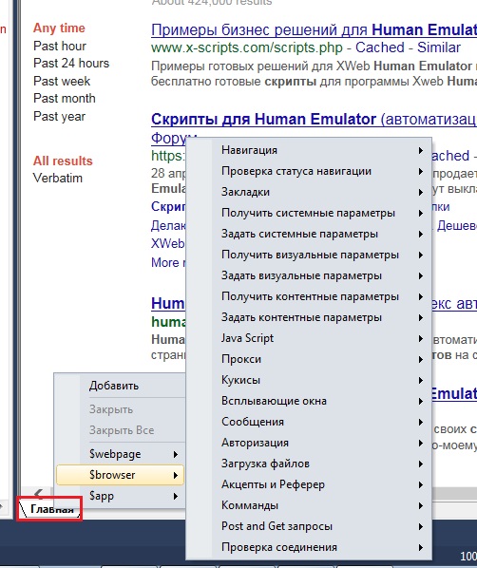The image size is (477, 568).
Task: Open Проверка соединения submenu
Action: pos(309,547)
